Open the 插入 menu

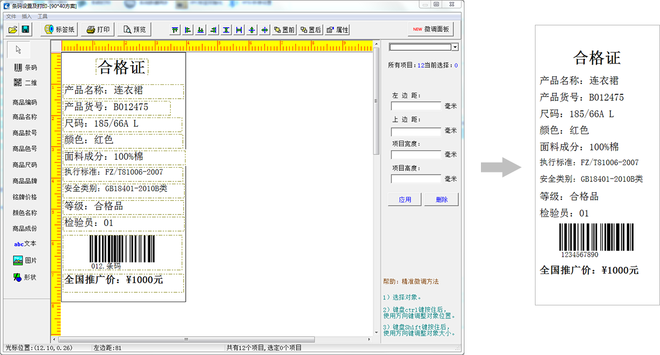click(x=28, y=17)
